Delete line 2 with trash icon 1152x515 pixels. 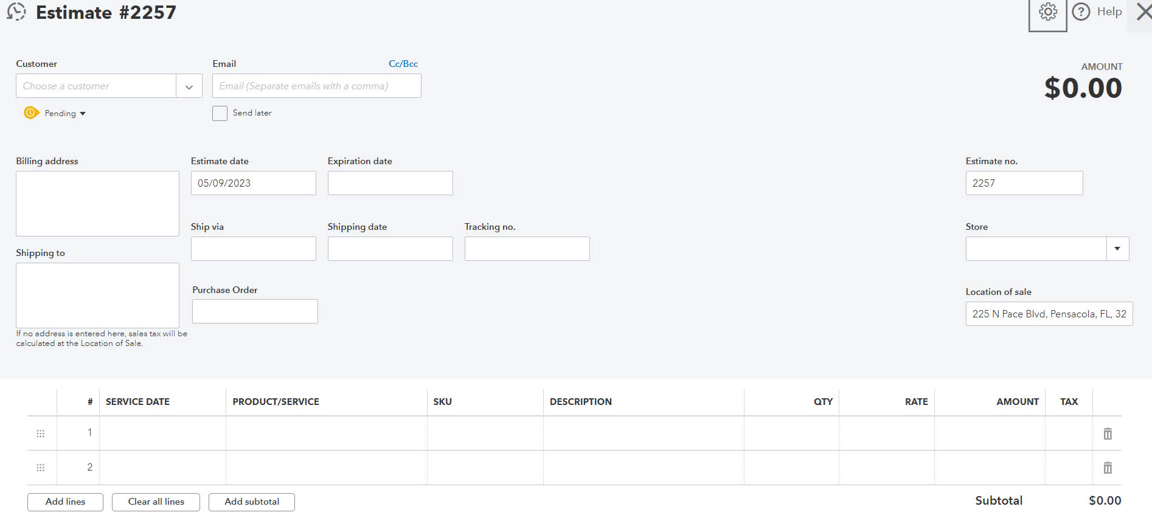point(1108,468)
